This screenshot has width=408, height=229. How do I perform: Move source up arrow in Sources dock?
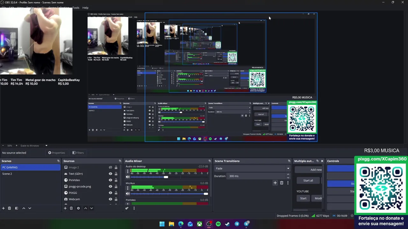[85, 208]
